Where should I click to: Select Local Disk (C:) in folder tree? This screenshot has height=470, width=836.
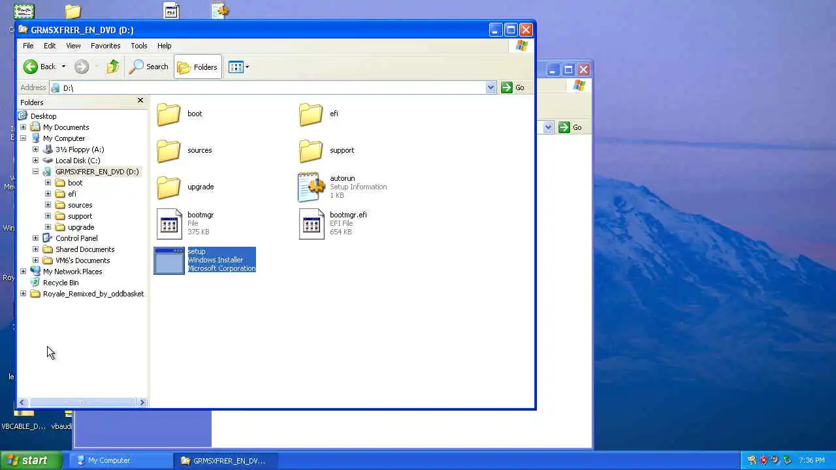(x=78, y=161)
